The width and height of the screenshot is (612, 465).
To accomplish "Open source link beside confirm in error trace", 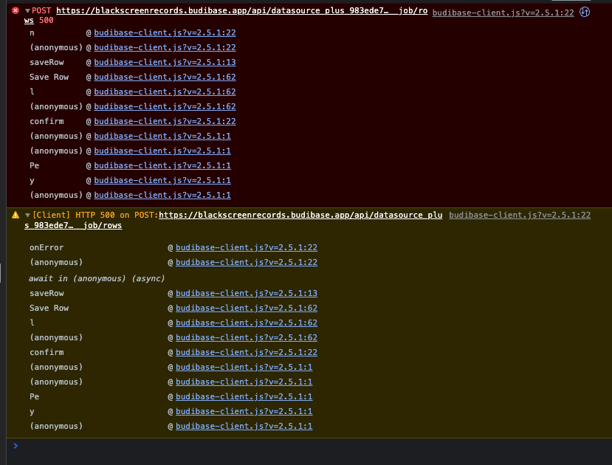I will pyautogui.click(x=162, y=121).
